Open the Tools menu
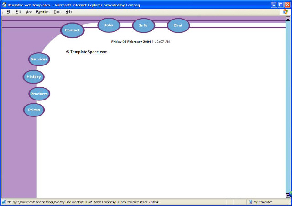The width and height of the screenshot is (292, 206). click(57, 12)
